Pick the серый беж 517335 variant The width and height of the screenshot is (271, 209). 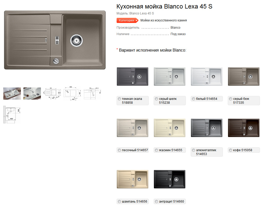(x=231, y=99)
